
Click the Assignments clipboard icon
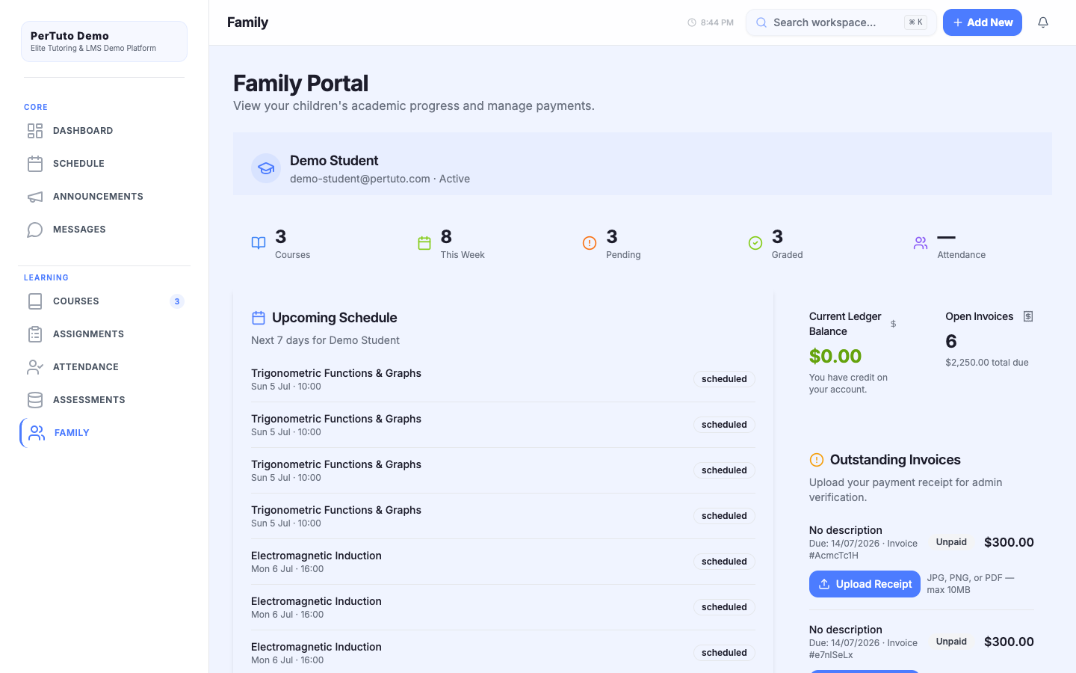[35, 334]
